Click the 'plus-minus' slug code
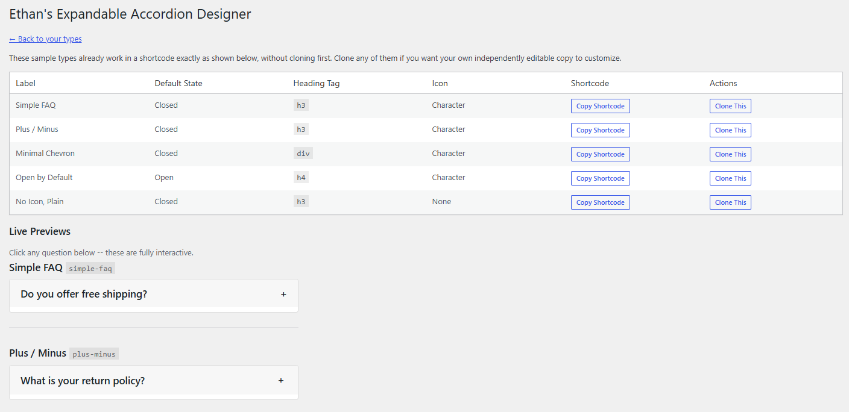 pos(94,354)
